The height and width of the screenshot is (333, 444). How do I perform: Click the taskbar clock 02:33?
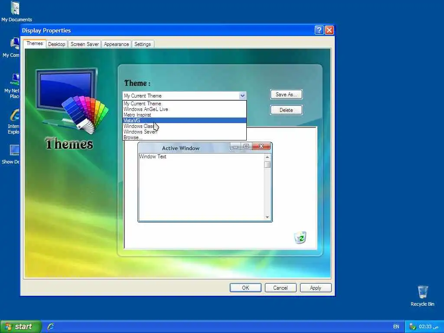[x=429, y=327]
